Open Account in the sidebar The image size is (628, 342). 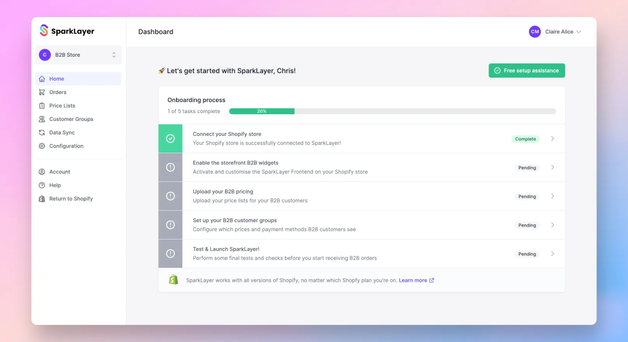point(78,172)
